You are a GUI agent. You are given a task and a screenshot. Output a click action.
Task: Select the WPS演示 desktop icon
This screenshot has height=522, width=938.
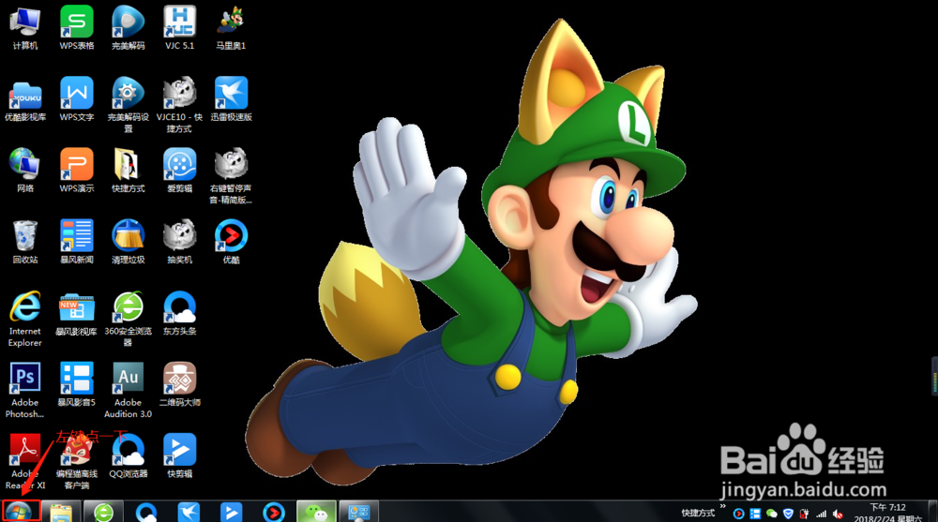tap(77, 171)
